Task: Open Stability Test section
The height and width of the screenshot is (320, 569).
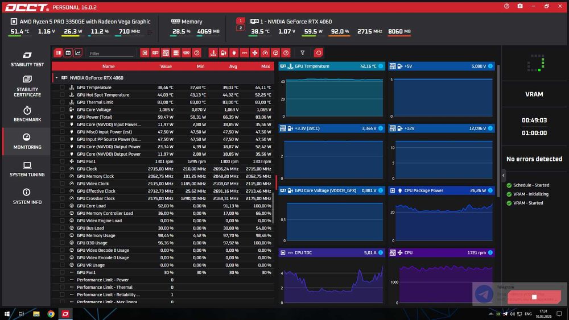Action: pos(27,59)
